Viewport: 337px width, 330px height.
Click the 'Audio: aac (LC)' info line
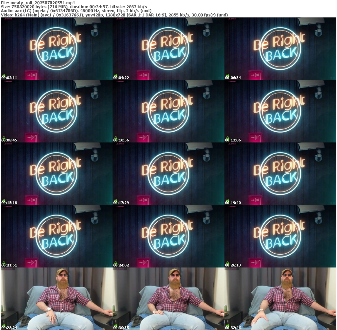(x=76, y=11)
